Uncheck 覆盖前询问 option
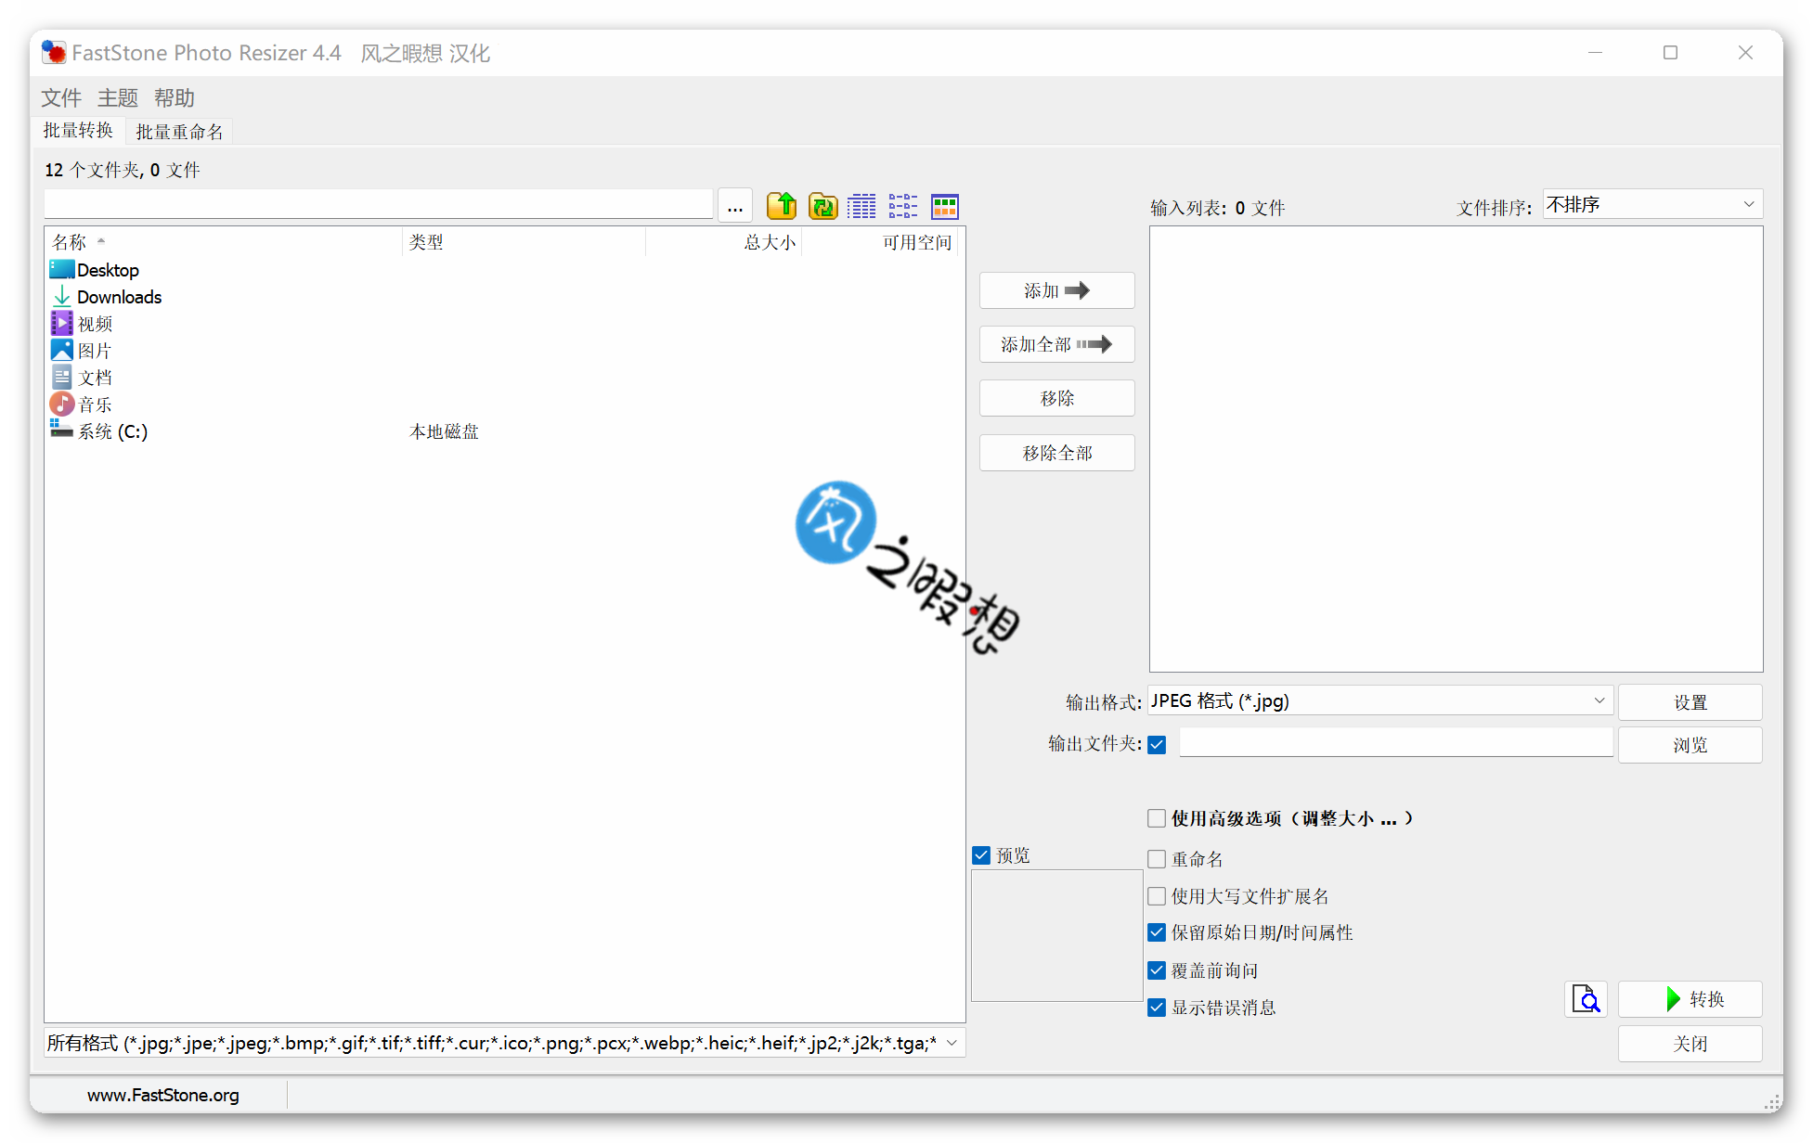 (1157, 970)
